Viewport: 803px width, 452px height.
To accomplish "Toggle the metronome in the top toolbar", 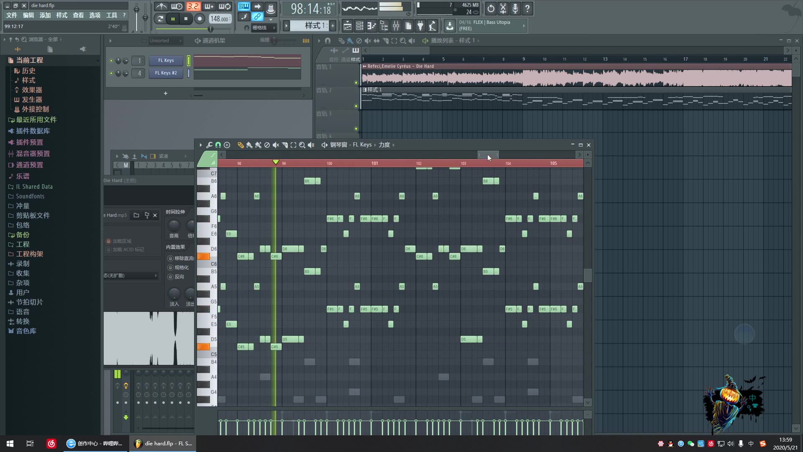I will (x=161, y=7).
